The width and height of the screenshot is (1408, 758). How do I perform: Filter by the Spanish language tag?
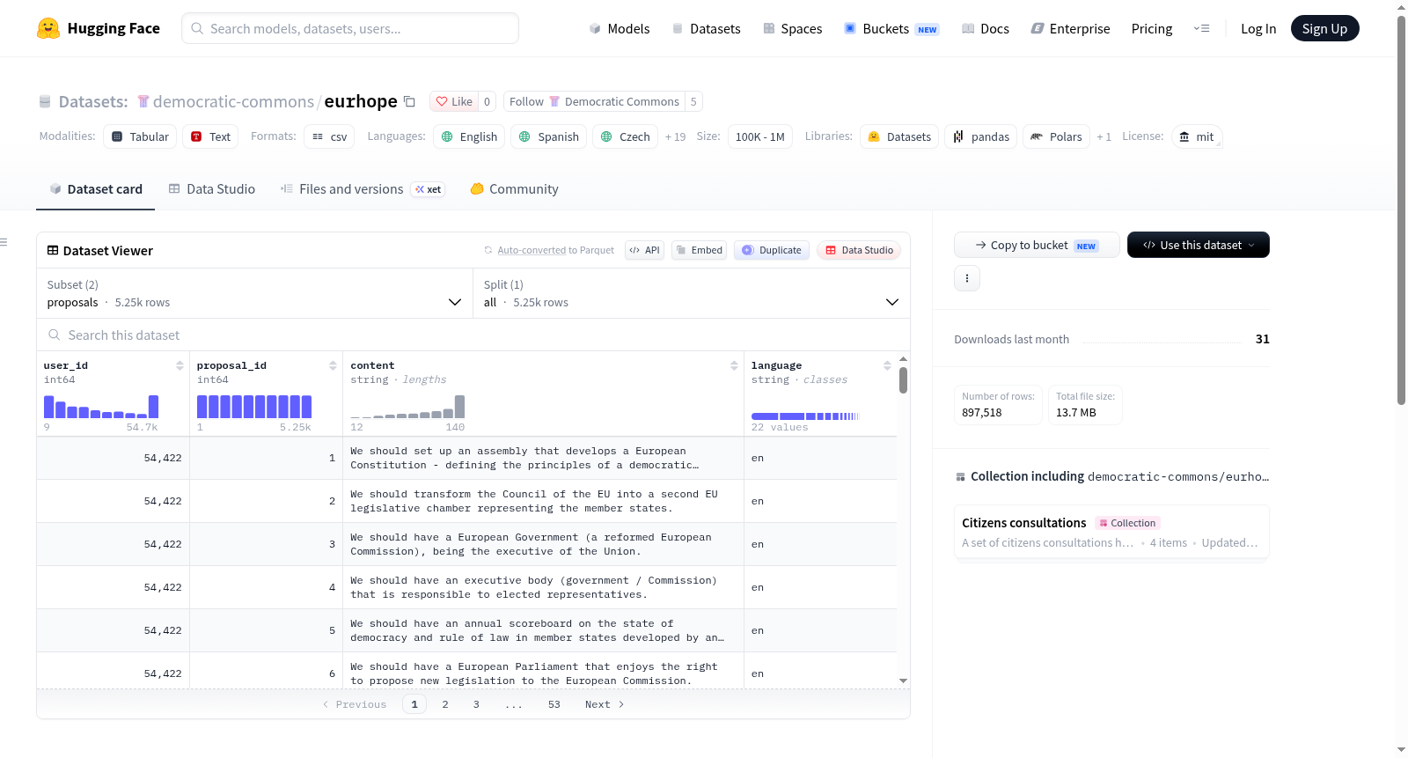[x=548, y=136]
